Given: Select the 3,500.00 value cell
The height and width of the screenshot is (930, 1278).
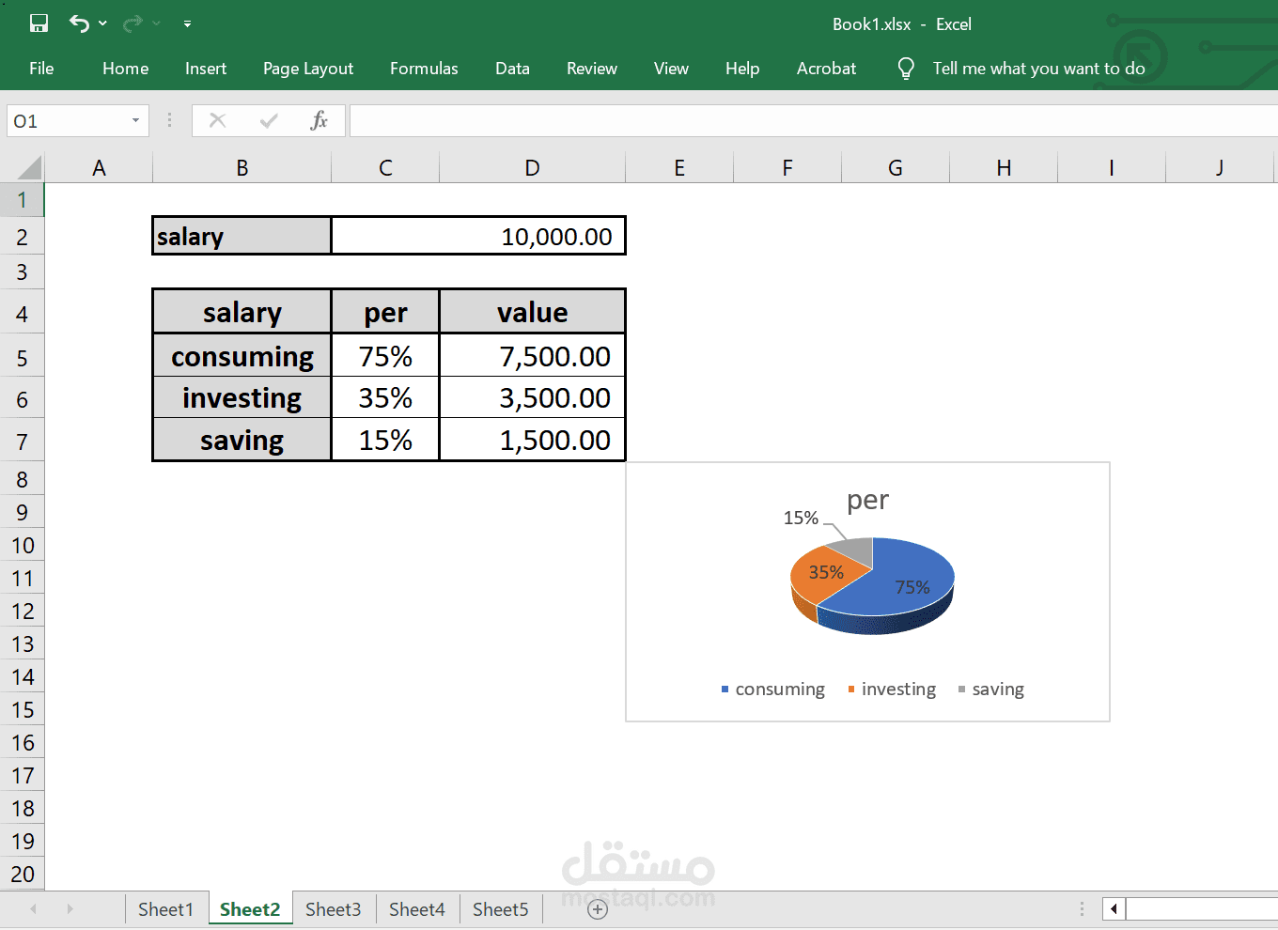Looking at the screenshot, I should pos(532,398).
